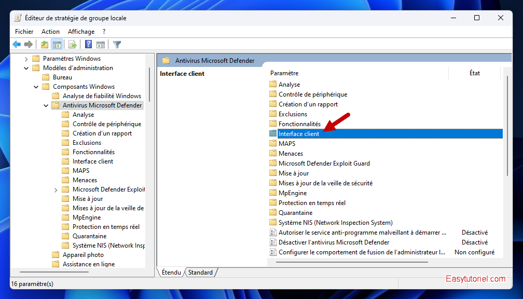Collapse Antivirus Microsoft Defender tree node
This screenshot has width=523, height=299.
[46, 105]
